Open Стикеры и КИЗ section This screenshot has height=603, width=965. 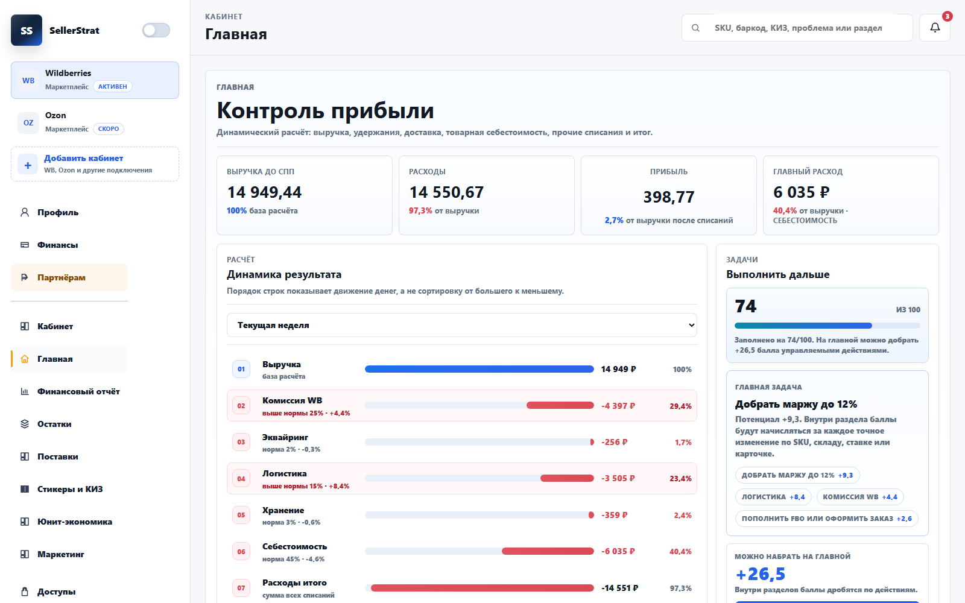coord(69,489)
